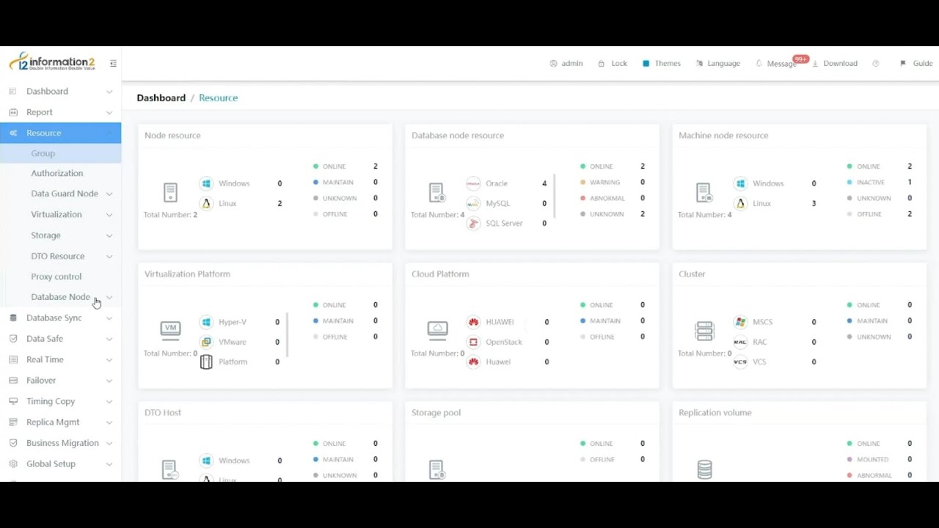Click the Data Safe shield icon
The image size is (939, 528).
(x=12, y=339)
